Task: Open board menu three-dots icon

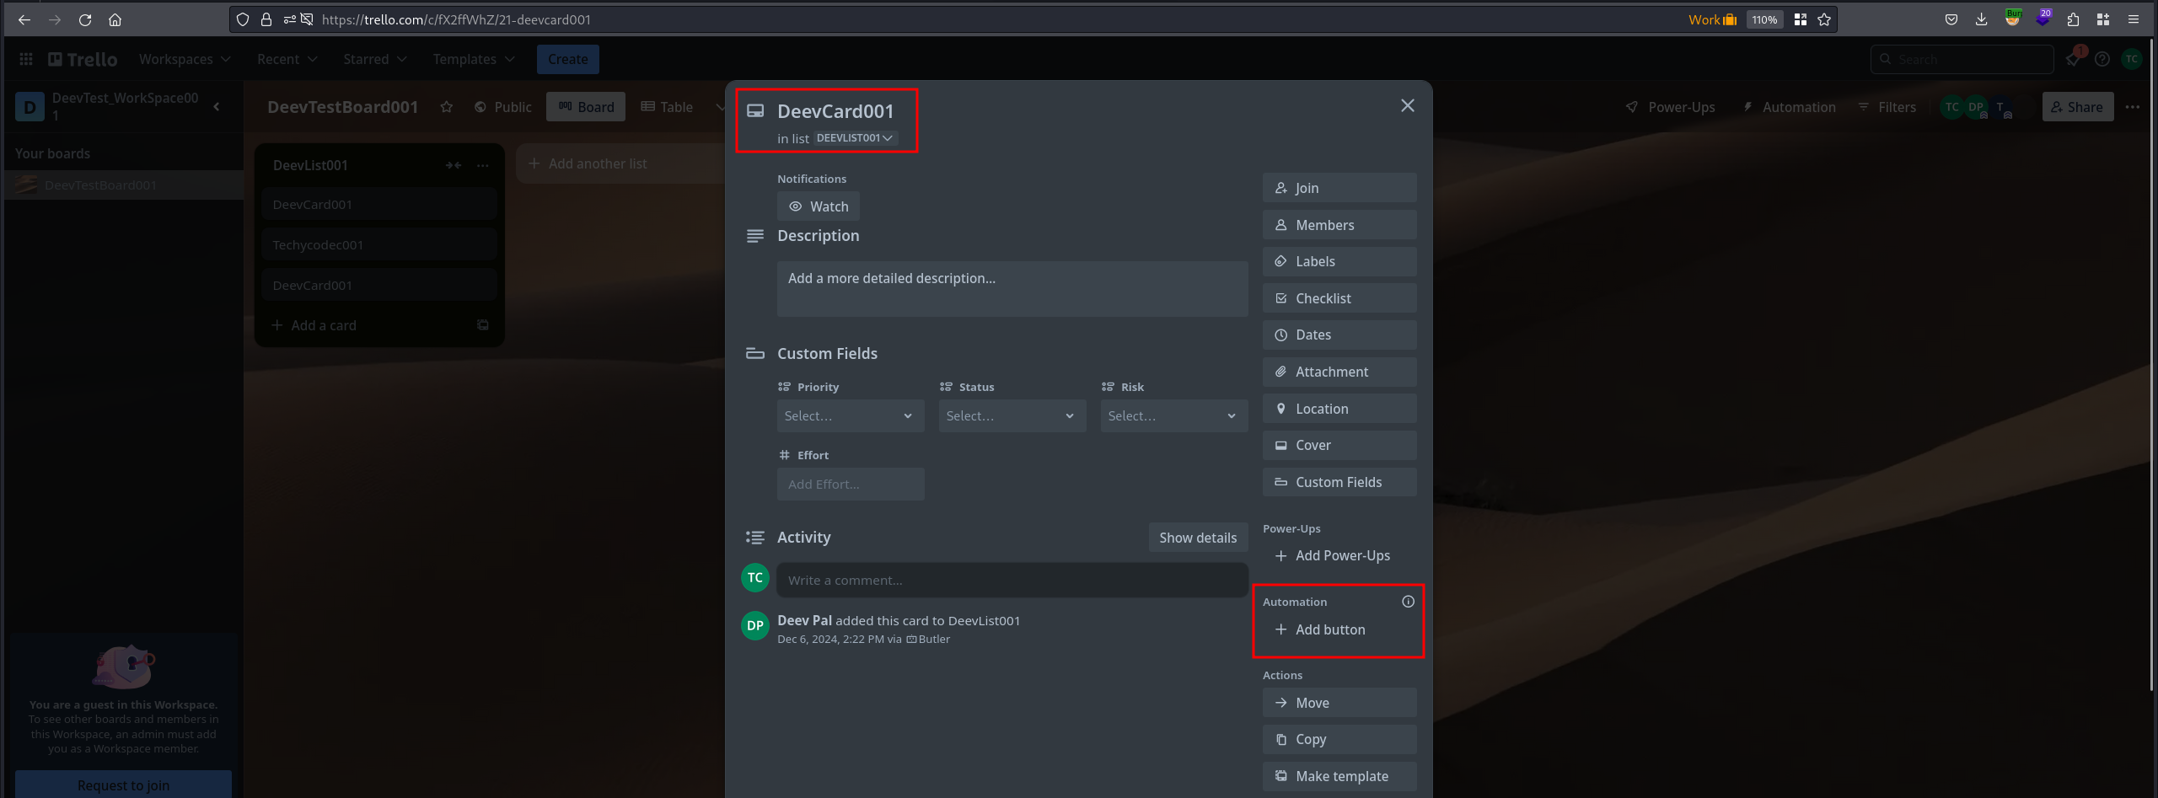Action: tap(2133, 107)
